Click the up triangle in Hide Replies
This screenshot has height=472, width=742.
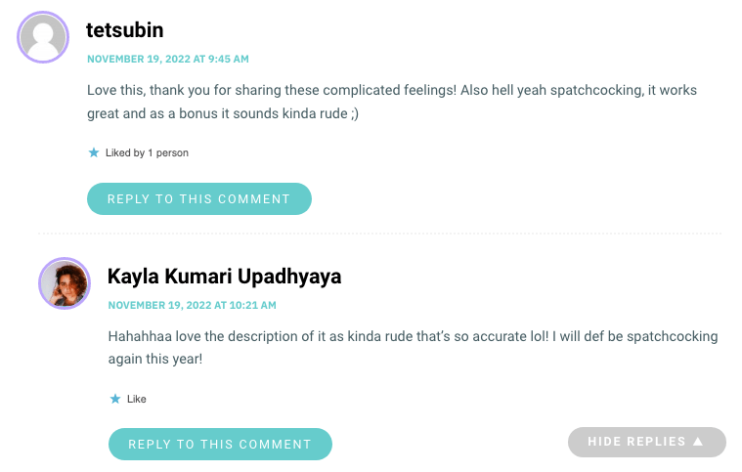pyautogui.click(x=698, y=442)
